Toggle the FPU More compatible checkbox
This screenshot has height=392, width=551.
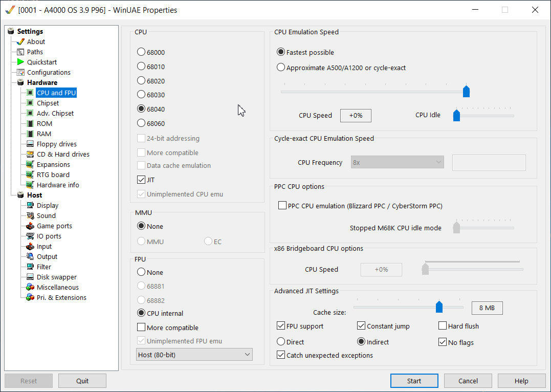[x=141, y=328]
